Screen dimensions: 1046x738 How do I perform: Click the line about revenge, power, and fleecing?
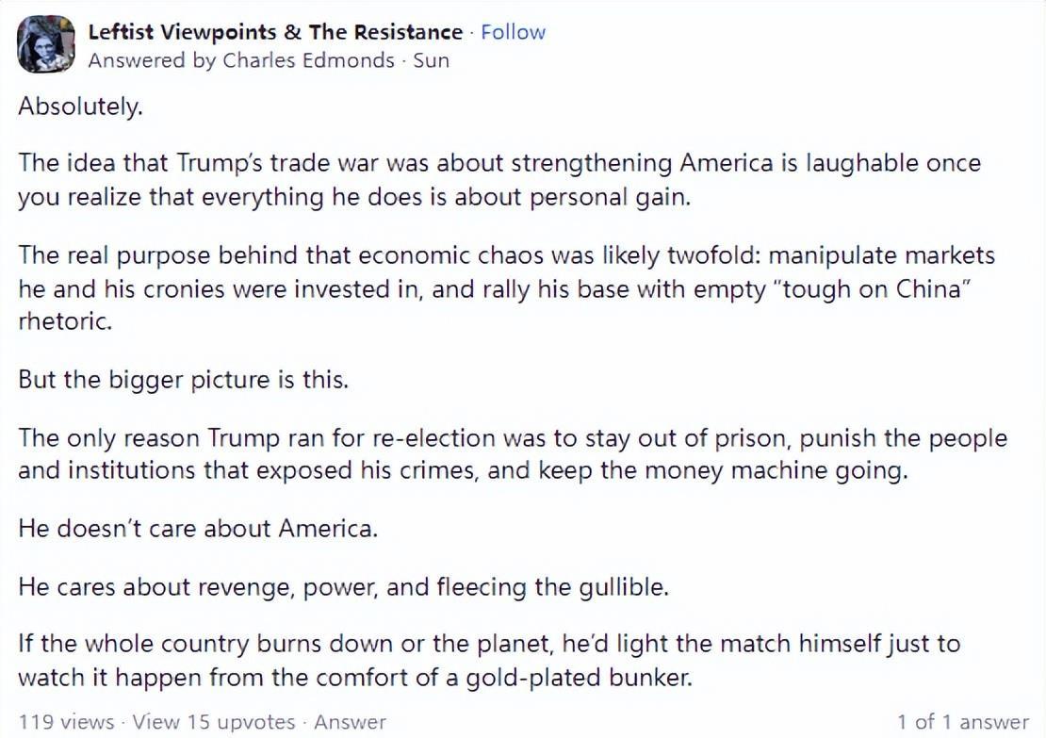coord(343,587)
